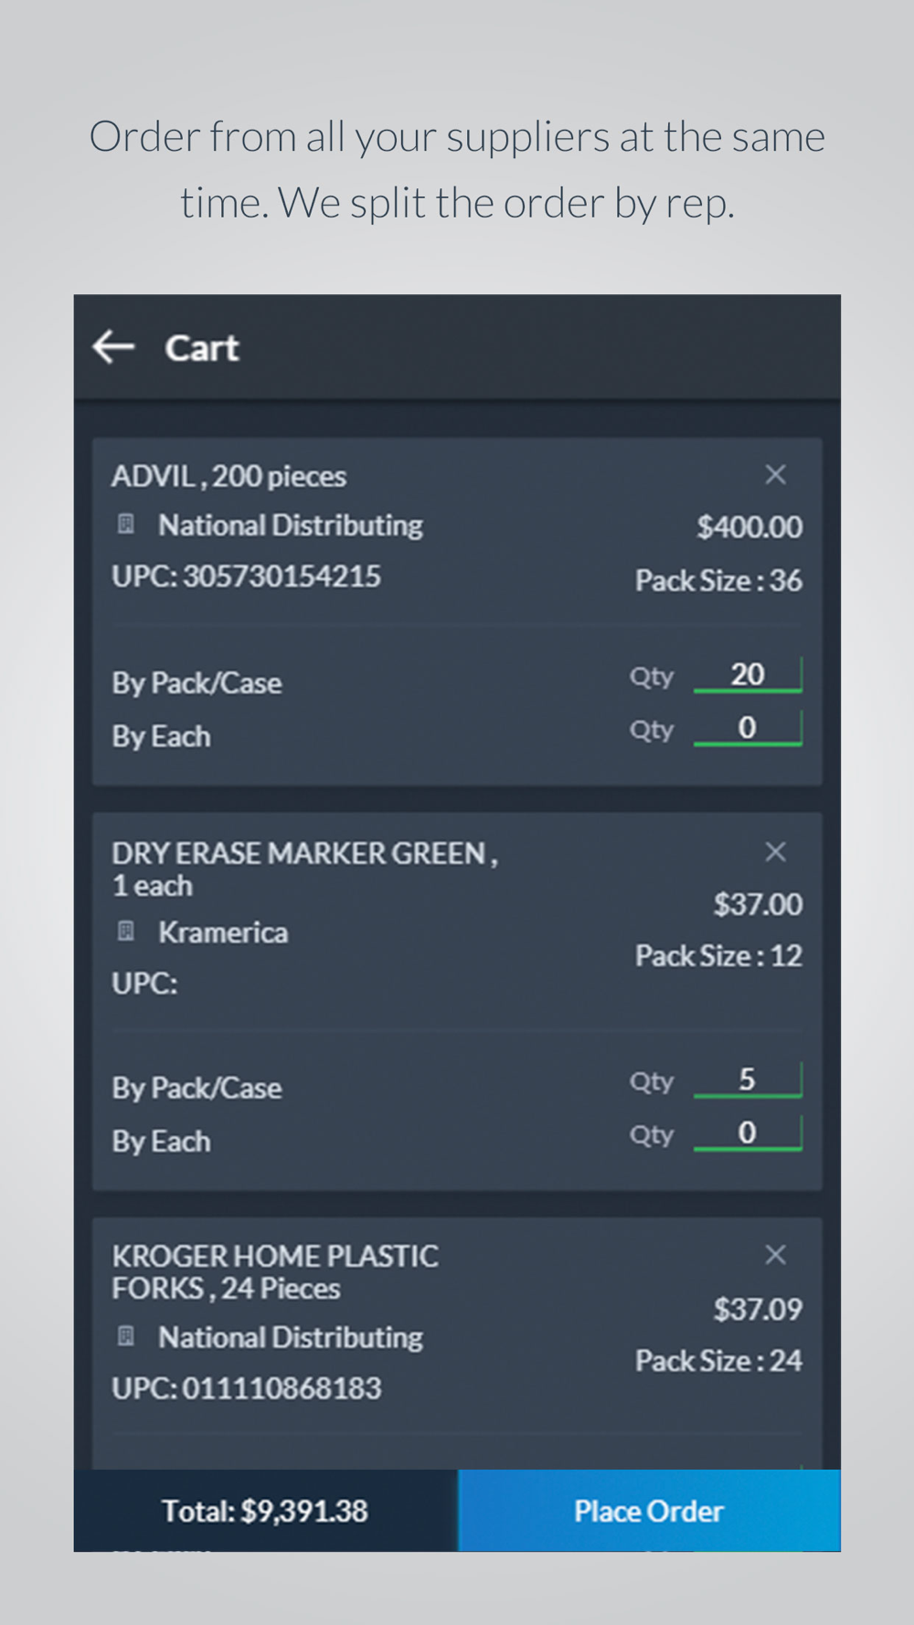Click supplier building icon beside National Distributing under ADVIL
914x1625 pixels.
(x=126, y=525)
